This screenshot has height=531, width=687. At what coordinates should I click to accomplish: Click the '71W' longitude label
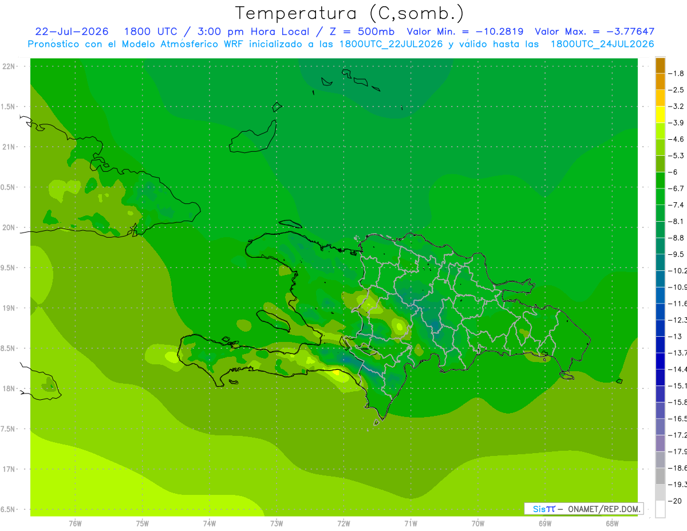(x=410, y=523)
